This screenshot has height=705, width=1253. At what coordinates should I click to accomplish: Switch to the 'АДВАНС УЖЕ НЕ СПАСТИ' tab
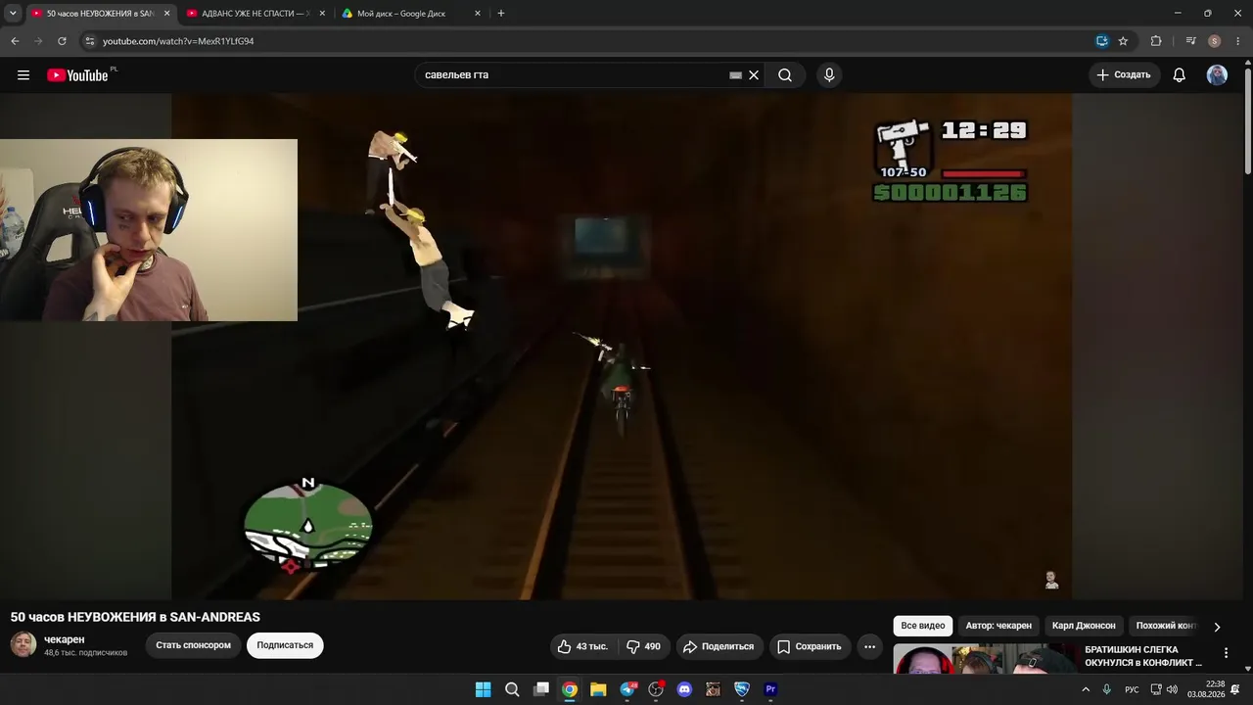pos(255,14)
